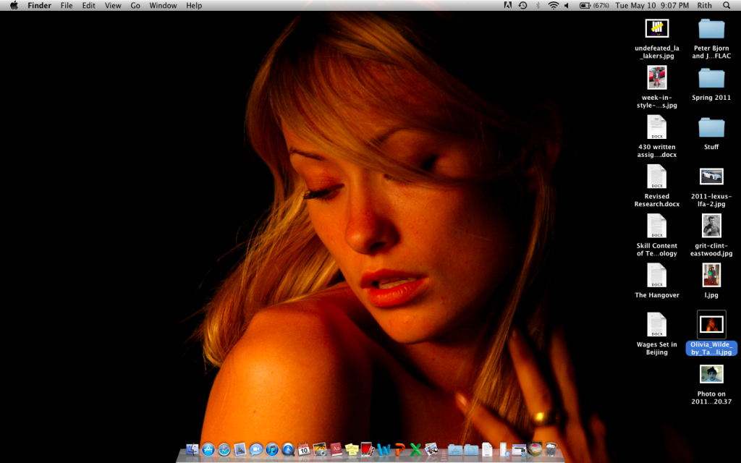Select Skill Content of Te...ology document

pyautogui.click(x=657, y=236)
